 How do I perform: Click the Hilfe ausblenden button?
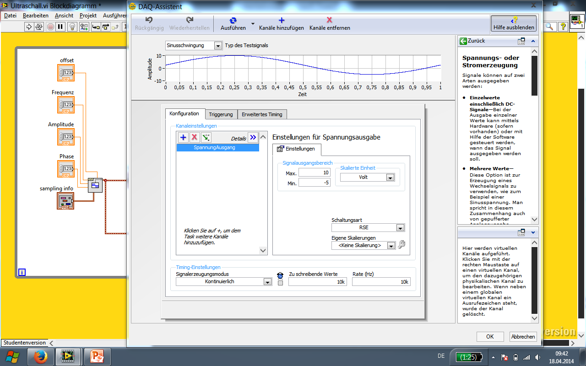click(514, 24)
